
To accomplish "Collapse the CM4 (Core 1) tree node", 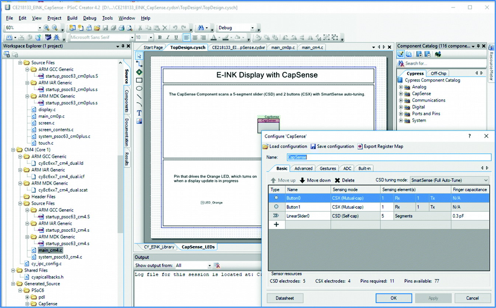I will point(13,150).
